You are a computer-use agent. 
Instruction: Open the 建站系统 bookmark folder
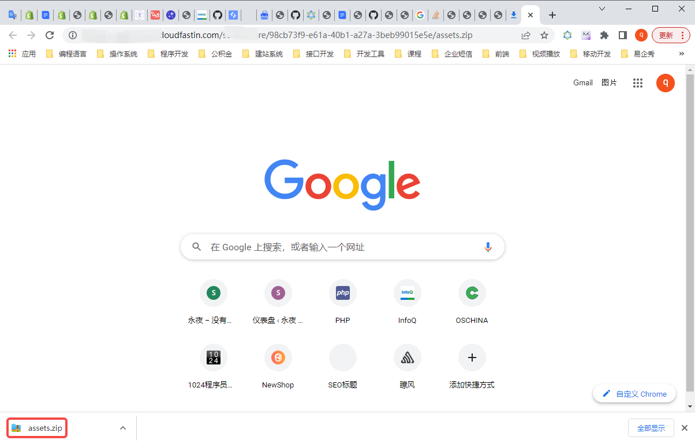[263, 54]
